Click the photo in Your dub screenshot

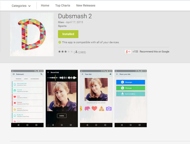pyautogui.click(x=96, y=89)
